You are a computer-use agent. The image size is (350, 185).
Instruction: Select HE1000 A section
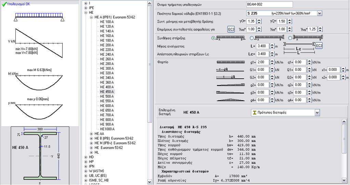[107, 129]
